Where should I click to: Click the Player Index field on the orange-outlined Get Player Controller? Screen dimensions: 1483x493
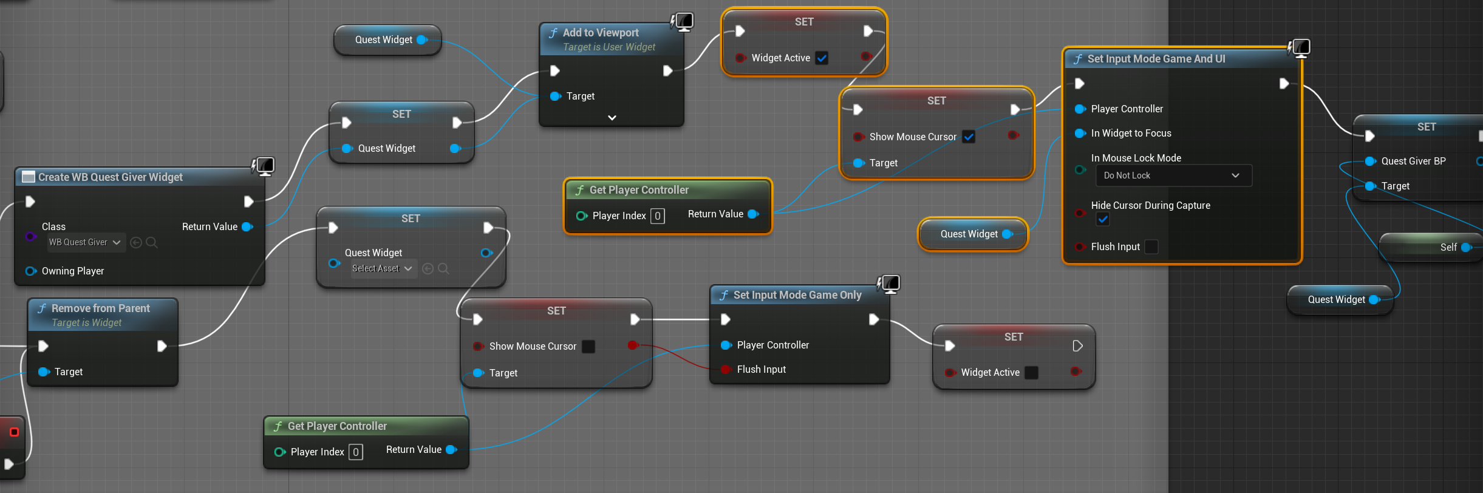[657, 216]
